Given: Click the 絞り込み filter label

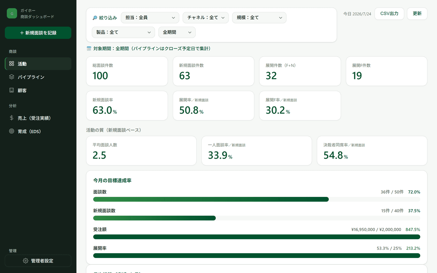Looking at the screenshot, I should [x=108, y=18].
